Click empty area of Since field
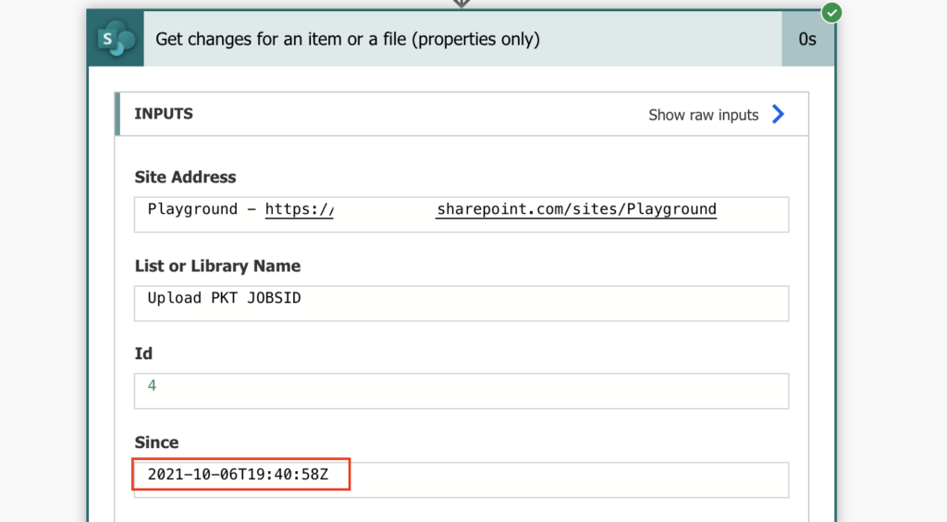The image size is (947, 522). (568, 479)
